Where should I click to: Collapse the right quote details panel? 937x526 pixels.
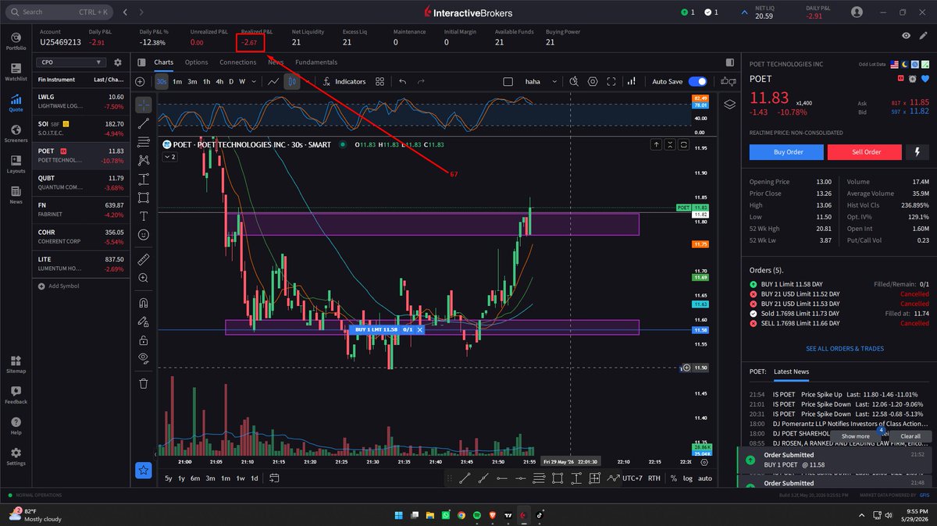(729, 62)
